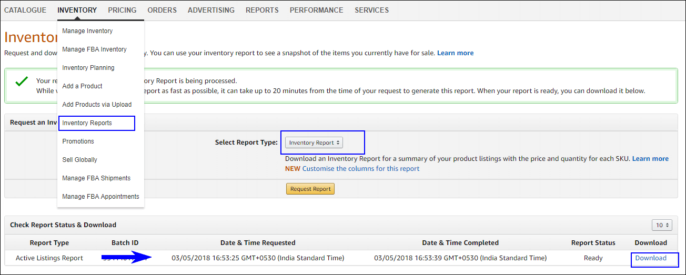Click completed time 16:53:39 cell

coord(460,258)
